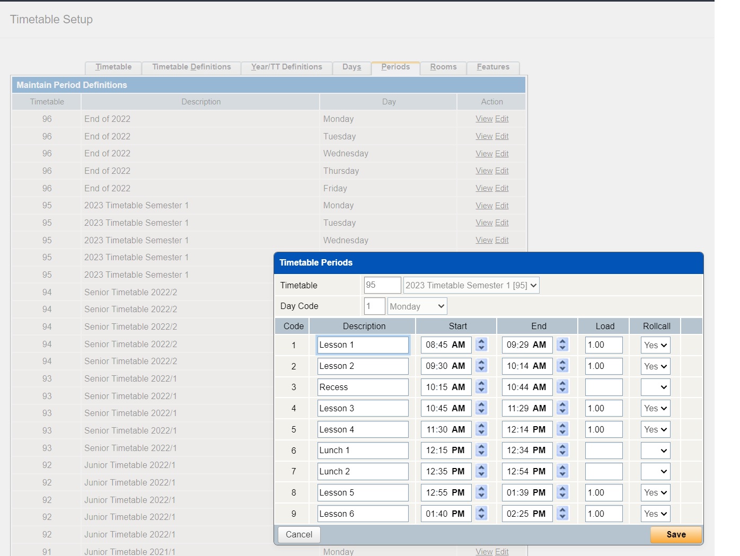Switch to the Rooms tab
740x556 pixels.
point(443,67)
